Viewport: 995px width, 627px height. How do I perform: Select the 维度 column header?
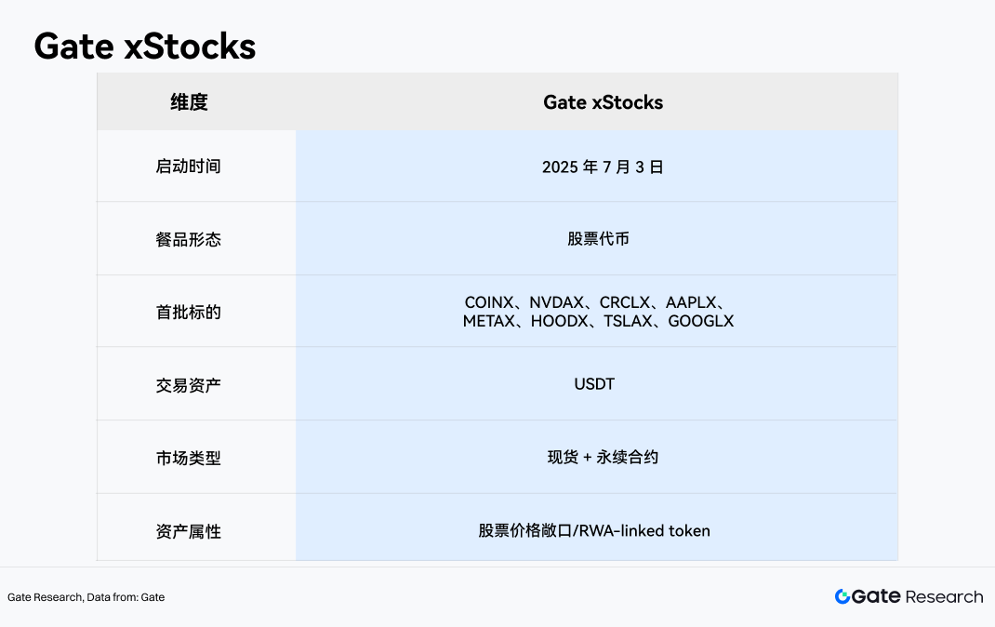[189, 102]
